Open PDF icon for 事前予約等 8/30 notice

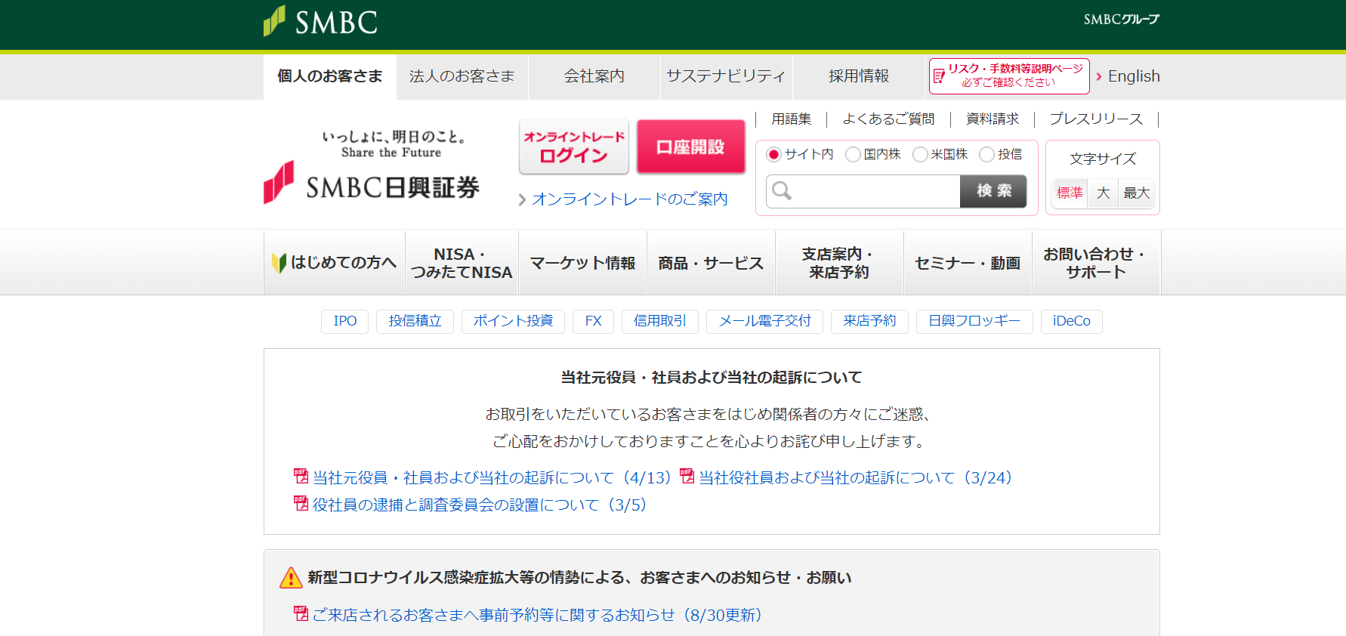[301, 613]
